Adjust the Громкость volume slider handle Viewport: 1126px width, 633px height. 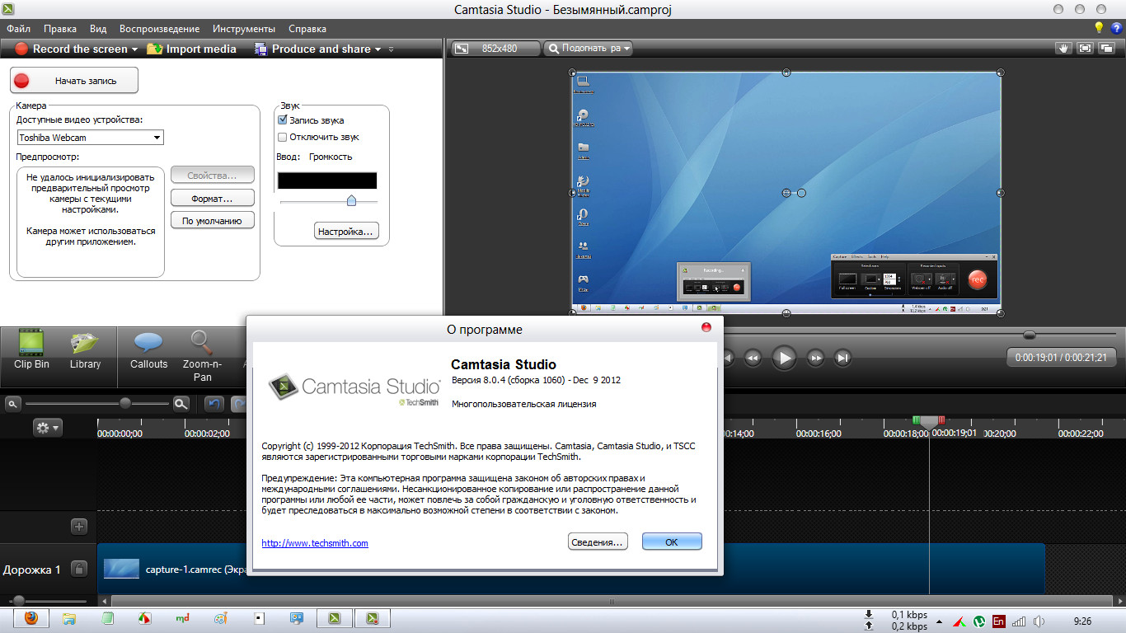pos(351,200)
